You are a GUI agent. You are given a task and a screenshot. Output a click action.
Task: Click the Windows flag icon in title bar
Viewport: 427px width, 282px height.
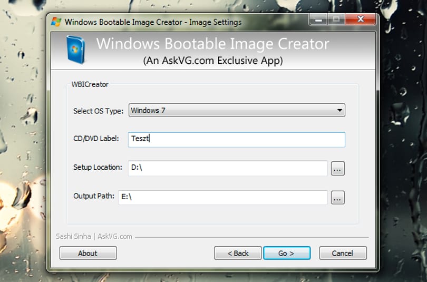click(x=56, y=22)
